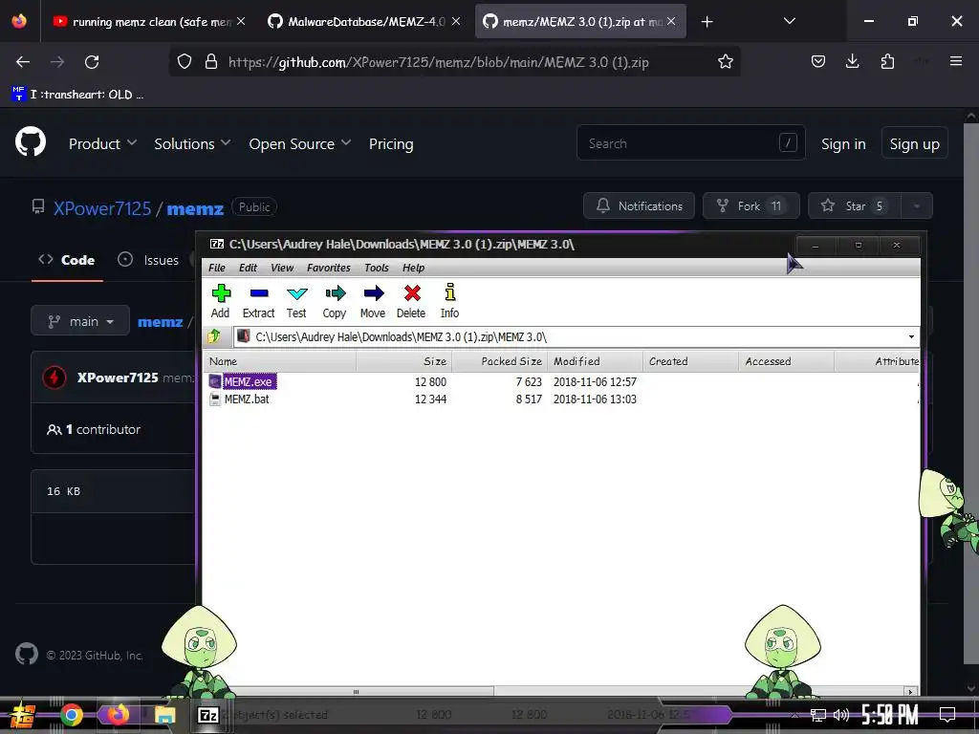Sort 7-Zip list by Packed Size column
979x734 pixels.
[499, 361]
